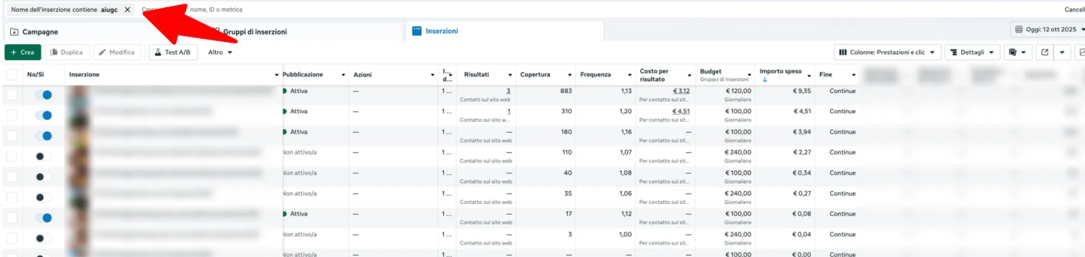The image size is (1085, 257).
Task: Turn on the ad that spent €0,27
Action: 43,197
